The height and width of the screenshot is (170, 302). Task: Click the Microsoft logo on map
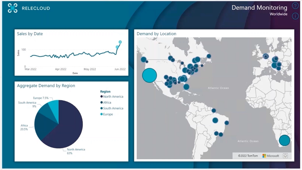[x=271, y=156]
